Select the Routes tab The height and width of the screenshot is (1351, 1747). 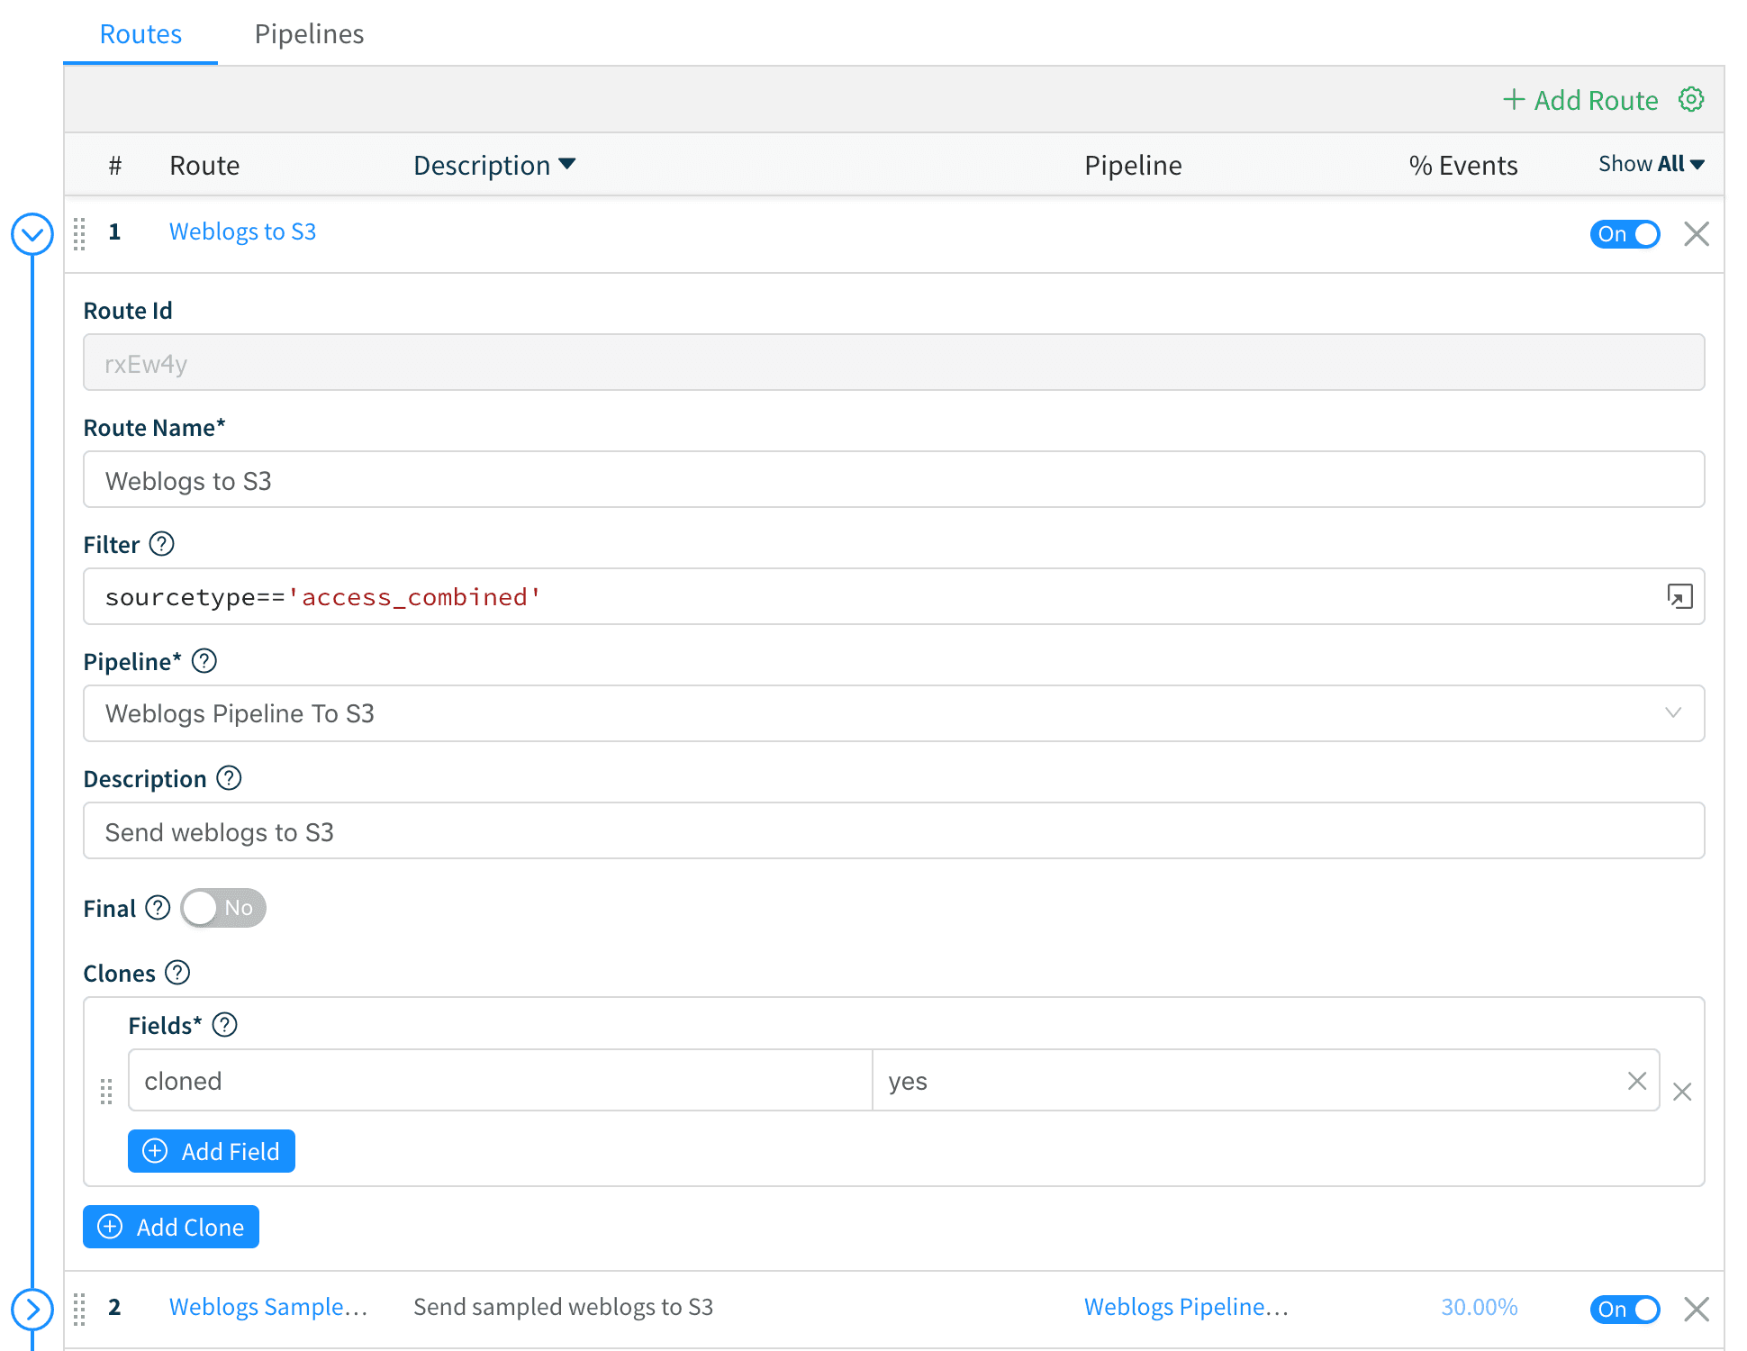pos(140,34)
